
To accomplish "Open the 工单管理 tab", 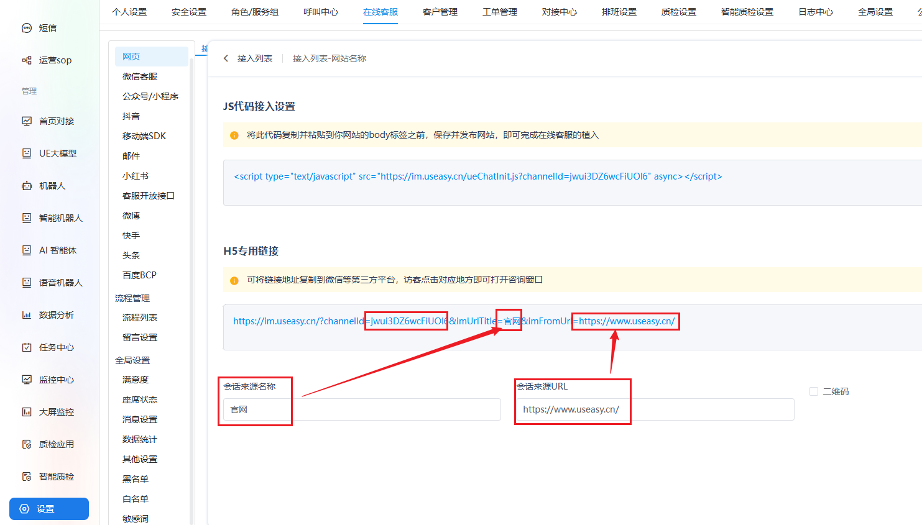I will pos(500,12).
